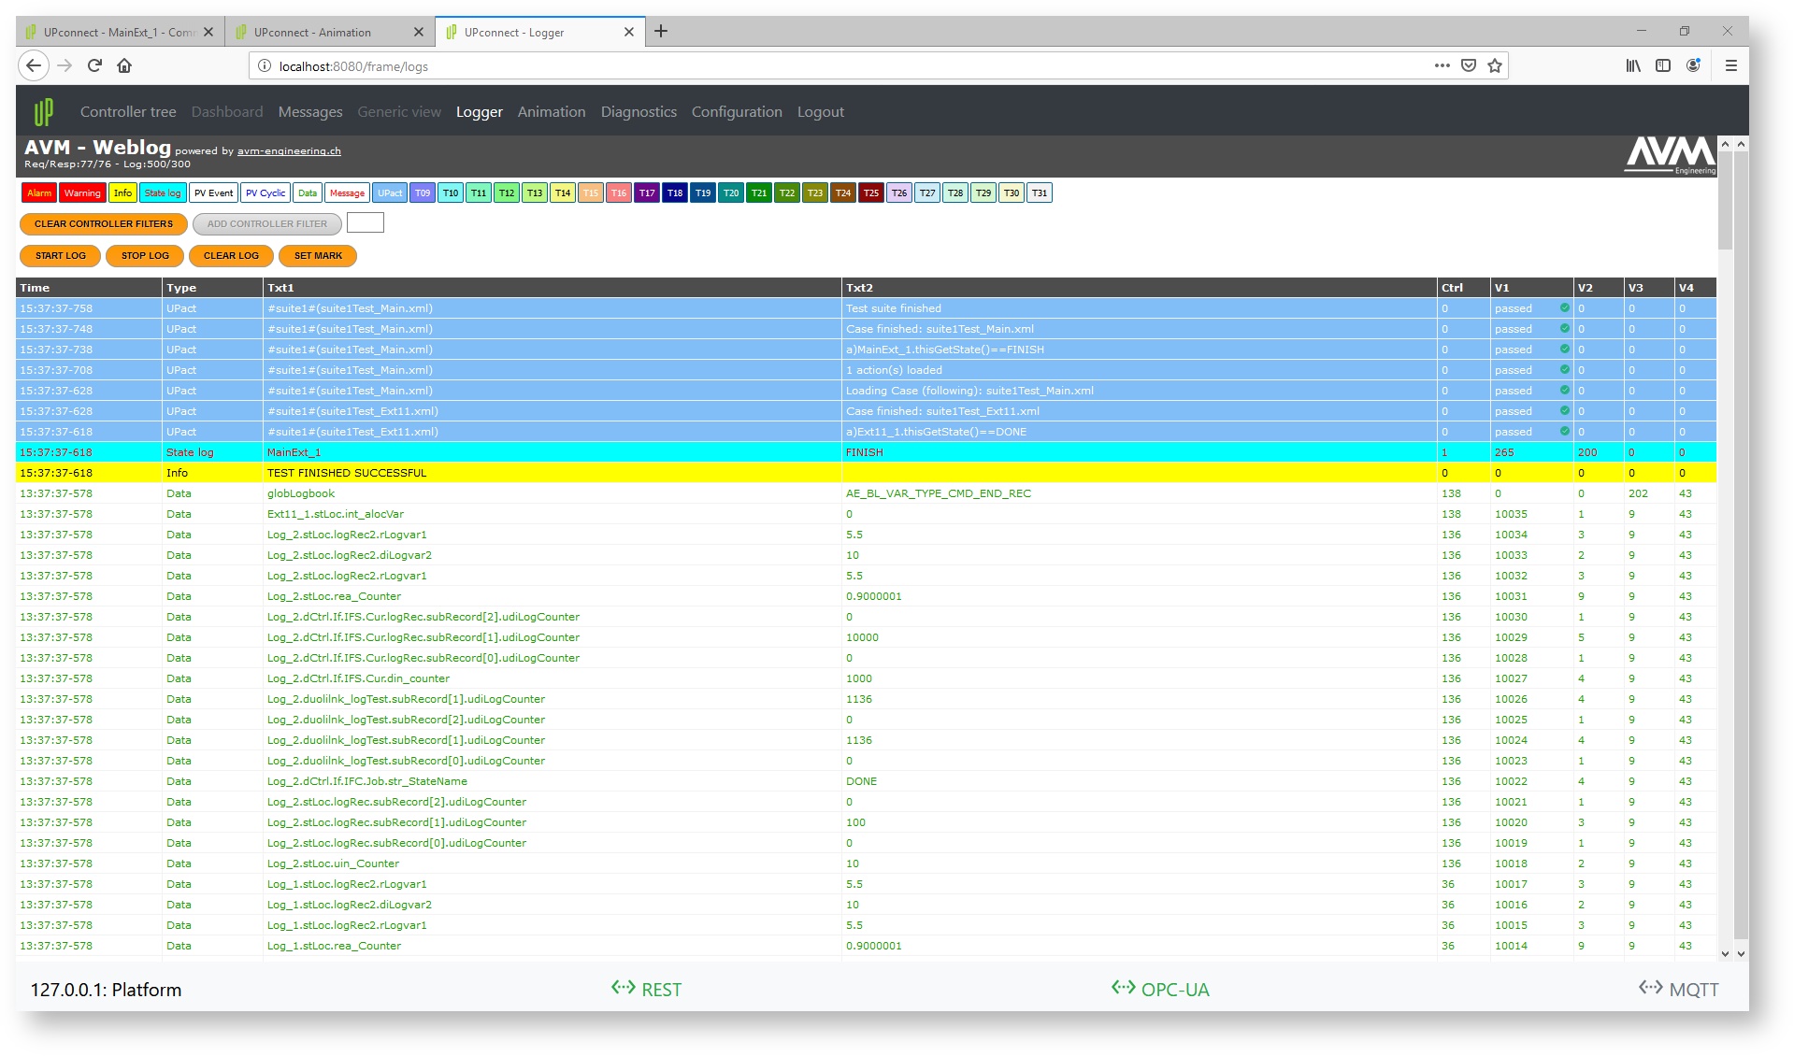1794x1056 pixels.
Task: Open the Firefox account icon
Action: 1693,65
